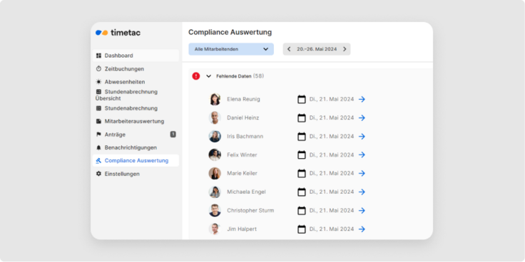Select the name Iris Bachmann
The width and height of the screenshot is (525, 262).
point(245,137)
